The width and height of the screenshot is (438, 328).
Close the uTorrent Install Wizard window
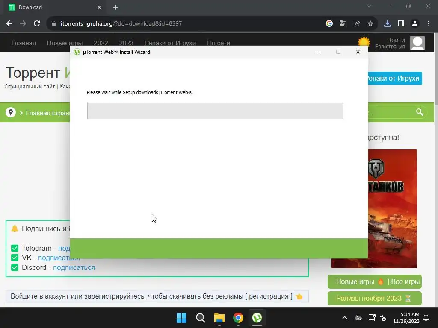[x=358, y=52]
